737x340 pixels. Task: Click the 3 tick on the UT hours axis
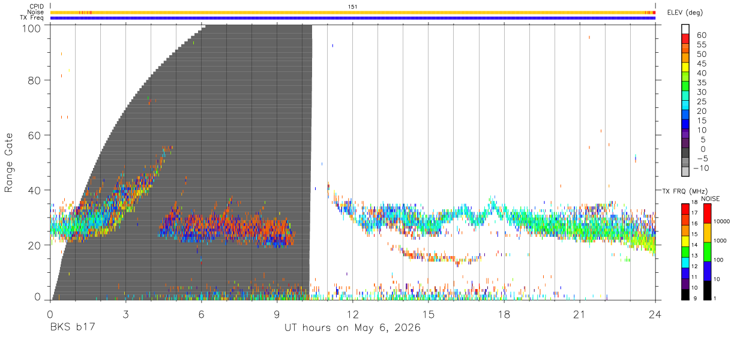(126, 314)
